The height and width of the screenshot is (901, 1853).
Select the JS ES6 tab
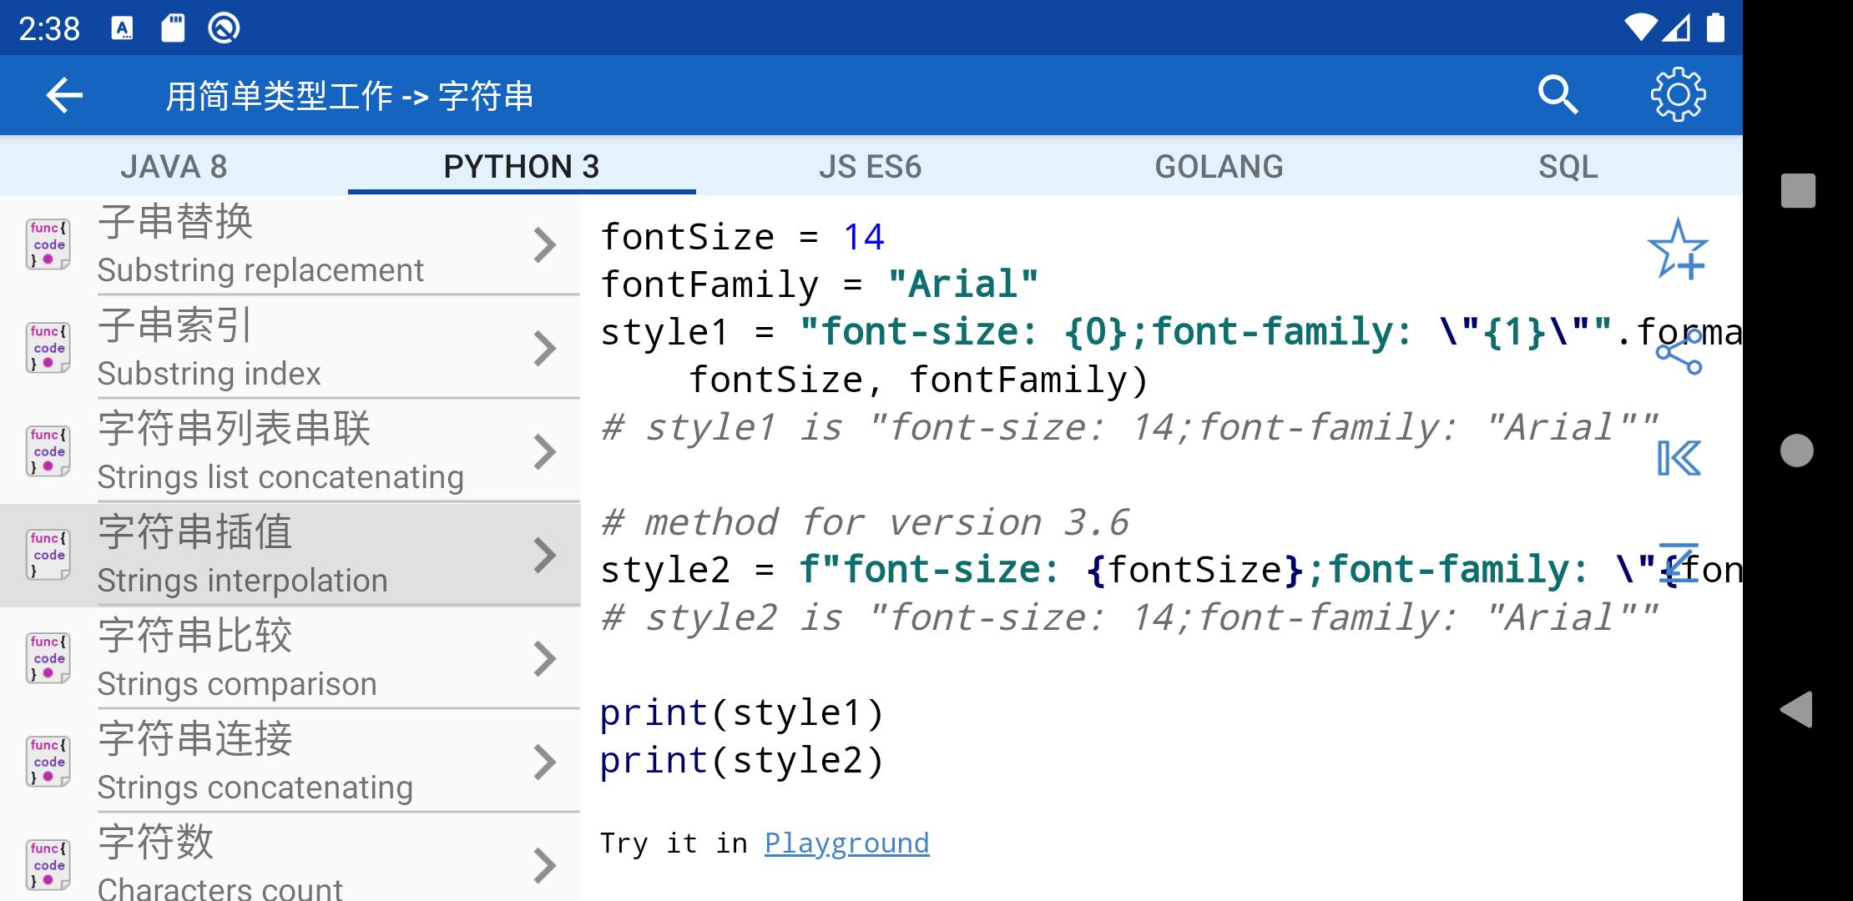(x=870, y=167)
